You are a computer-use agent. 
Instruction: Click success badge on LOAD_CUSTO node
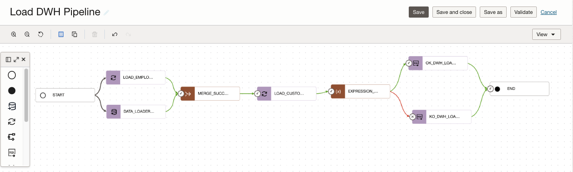258,93
